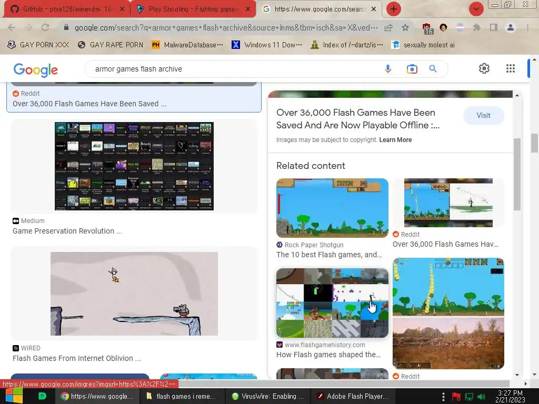
Task: Click the main page vertical scrollbar thumb
Action: 534,143
